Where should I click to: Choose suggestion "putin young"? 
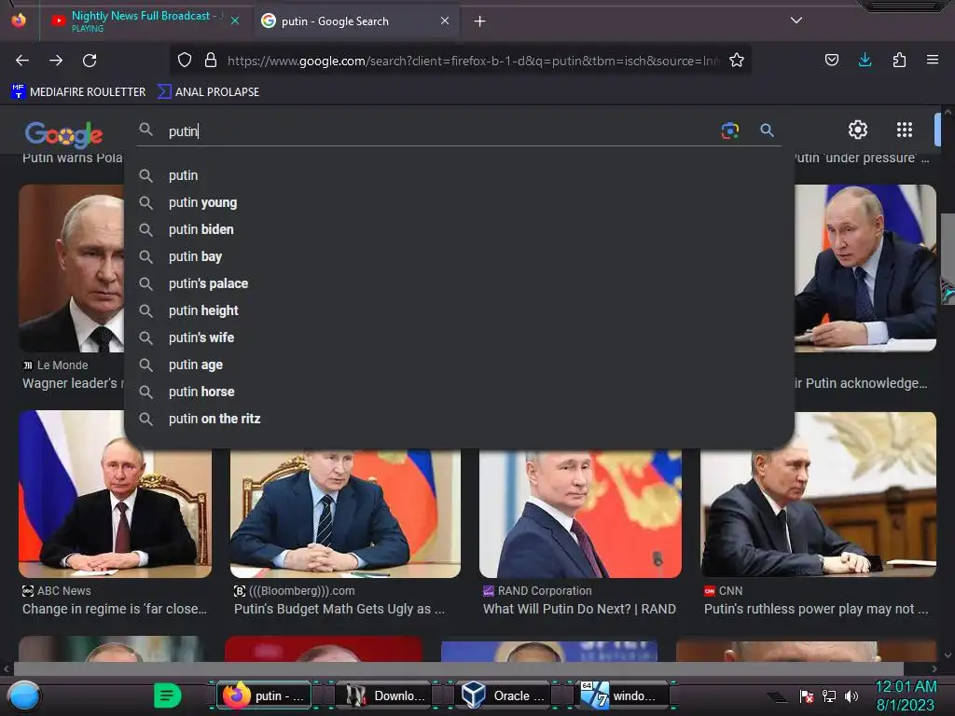(x=459, y=202)
